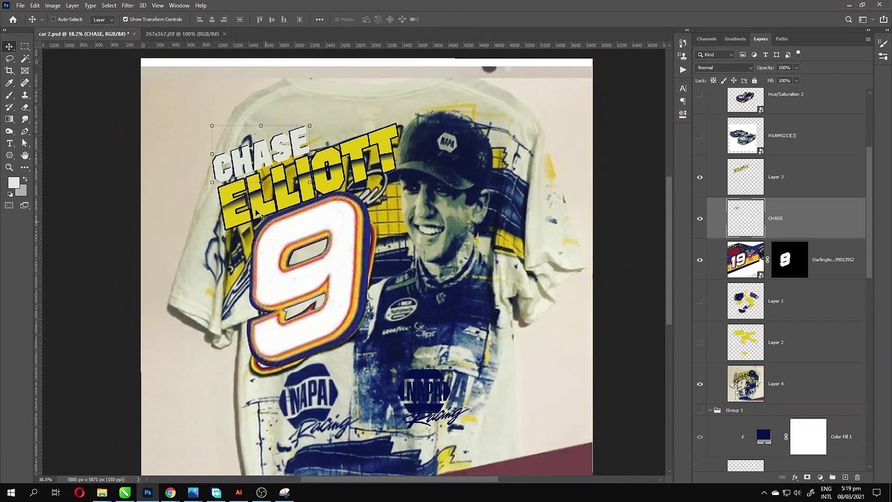The height and width of the screenshot is (502, 892).
Task: Open the Filter menu
Action: click(x=128, y=6)
